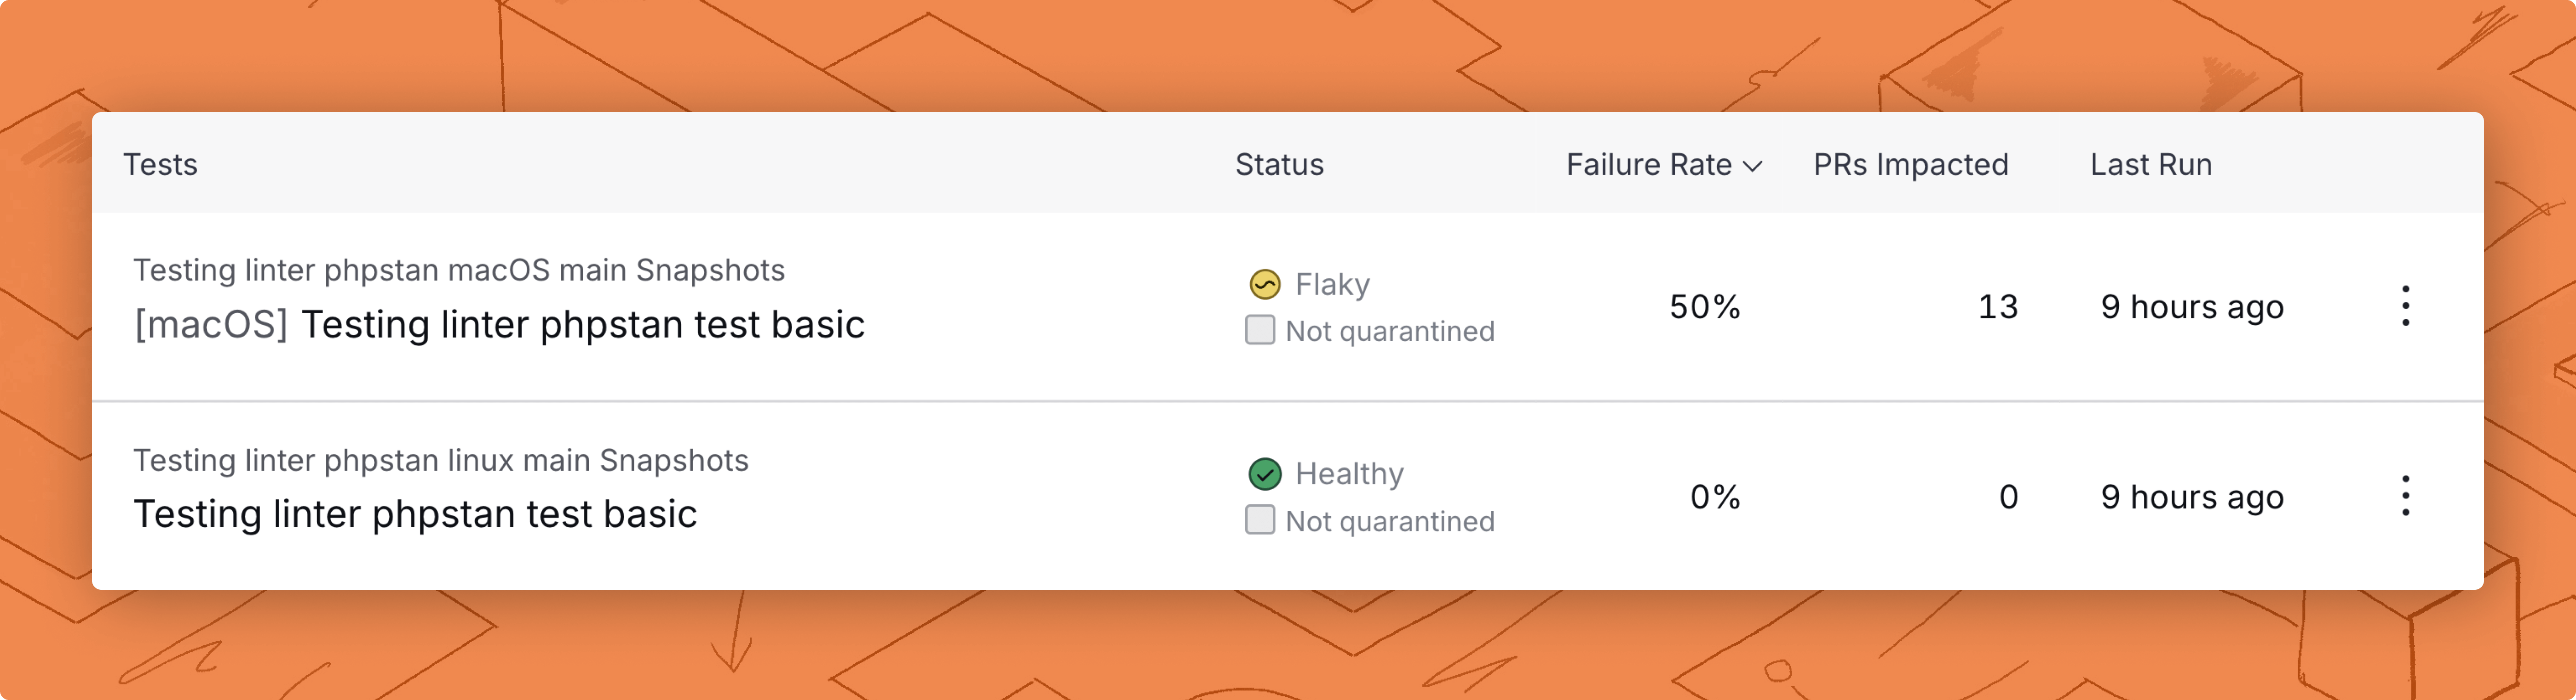This screenshot has width=2576, height=700.
Task: Click the 50% failure rate value
Action: point(1705,306)
